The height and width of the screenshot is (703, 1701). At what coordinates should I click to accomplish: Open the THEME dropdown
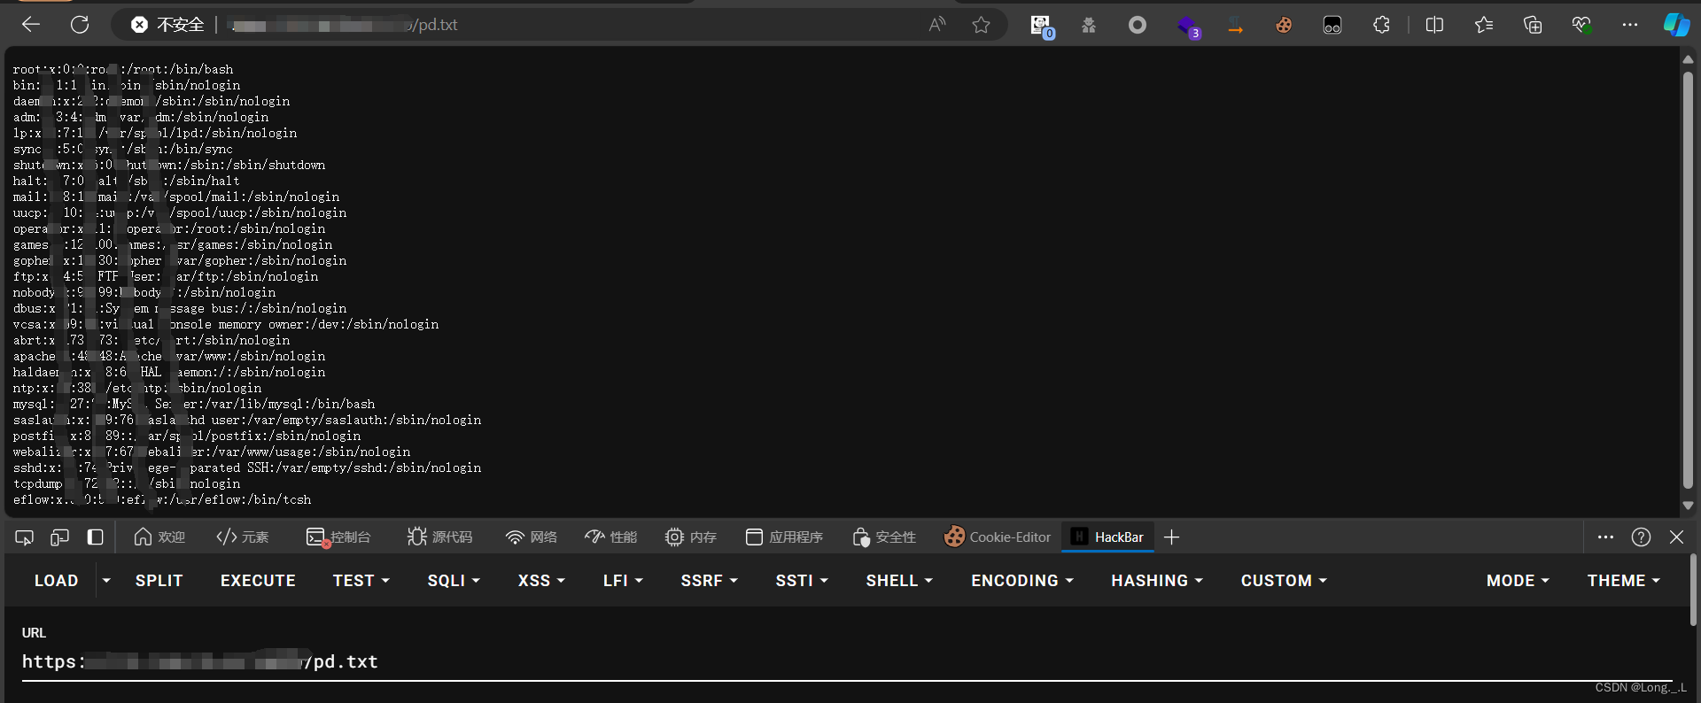click(x=1623, y=581)
